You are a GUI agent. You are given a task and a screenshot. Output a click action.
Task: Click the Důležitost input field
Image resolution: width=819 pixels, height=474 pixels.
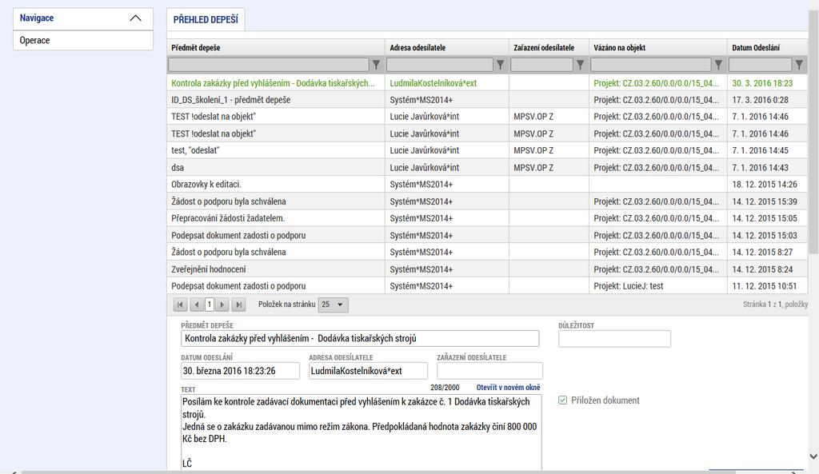point(614,339)
